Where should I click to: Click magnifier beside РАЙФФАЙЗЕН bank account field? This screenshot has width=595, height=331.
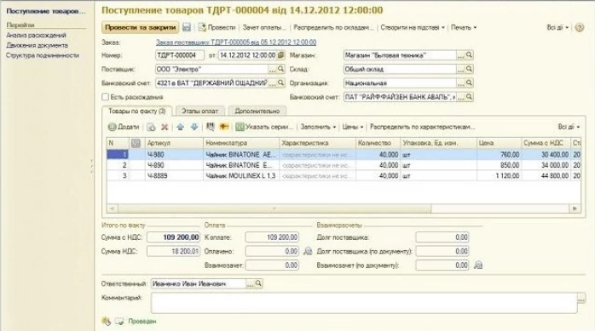tap(469, 97)
